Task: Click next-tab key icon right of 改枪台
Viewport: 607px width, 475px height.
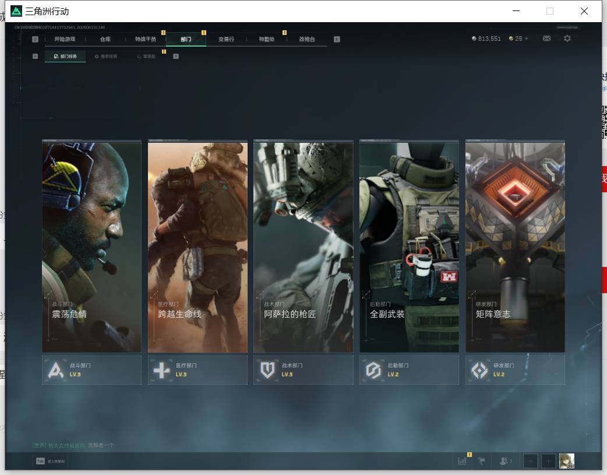Action: coord(337,39)
